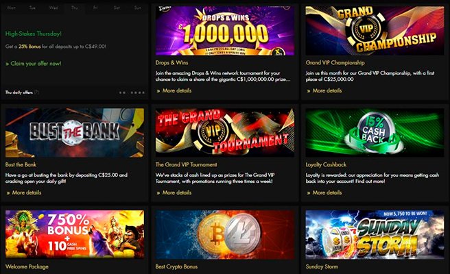This screenshot has width=450, height=274.
Task: View More details for Bust the Bank
Action: [24, 192]
